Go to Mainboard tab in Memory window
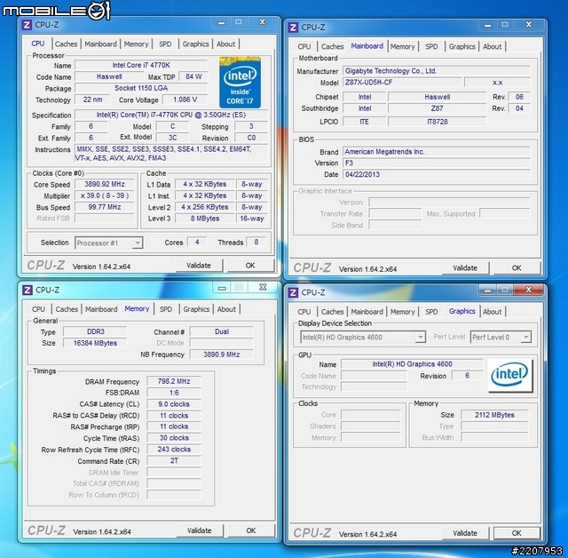The height and width of the screenshot is (558, 568). [101, 309]
